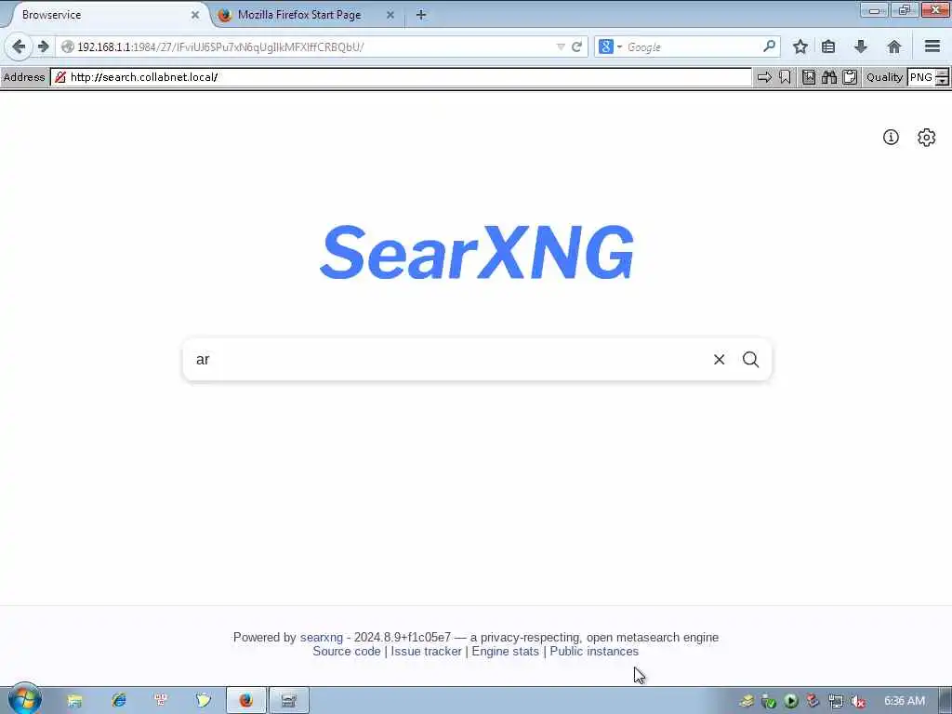
Task: Go to the Firefox home page icon
Action: pyautogui.click(x=893, y=46)
